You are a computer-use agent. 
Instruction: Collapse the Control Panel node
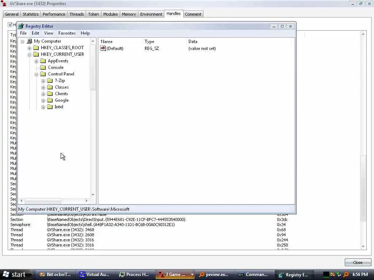coord(36,74)
